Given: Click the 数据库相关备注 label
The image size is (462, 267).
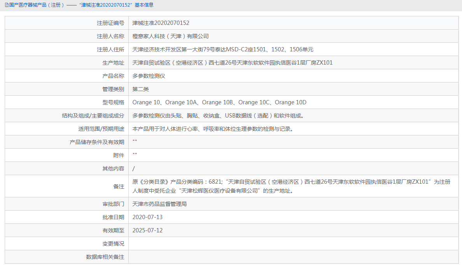Looking at the screenshot, I should pyautogui.click(x=105, y=257).
